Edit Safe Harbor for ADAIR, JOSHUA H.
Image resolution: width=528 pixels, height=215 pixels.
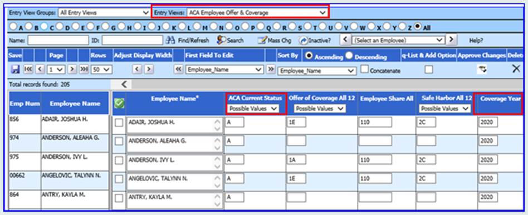click(x=426, y=122)
